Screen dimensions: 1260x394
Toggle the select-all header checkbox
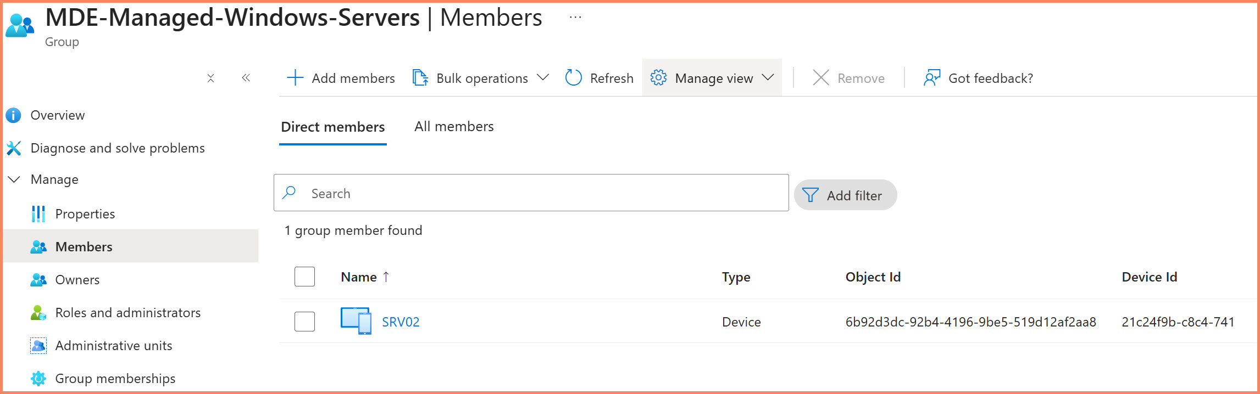[304, 277]
